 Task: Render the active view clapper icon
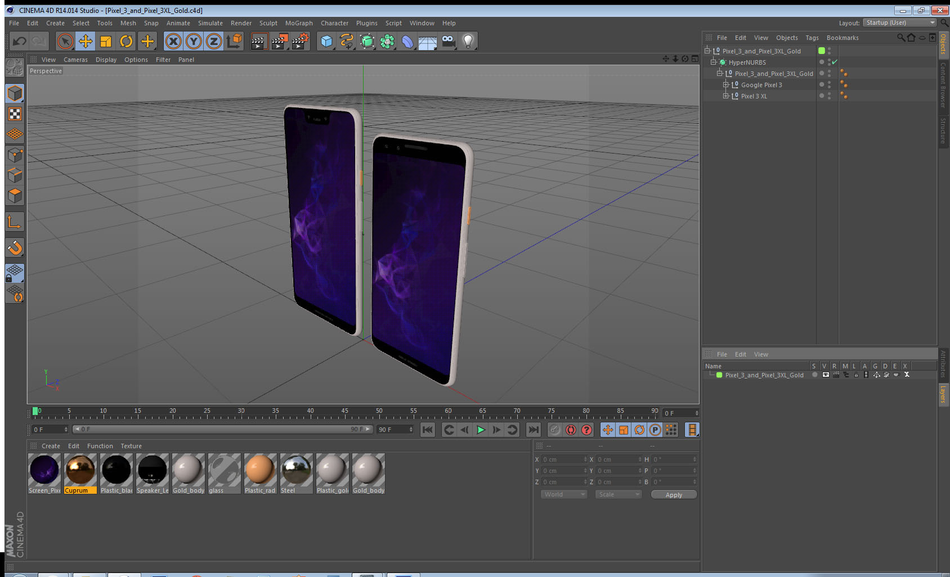[x=258, y=41]
